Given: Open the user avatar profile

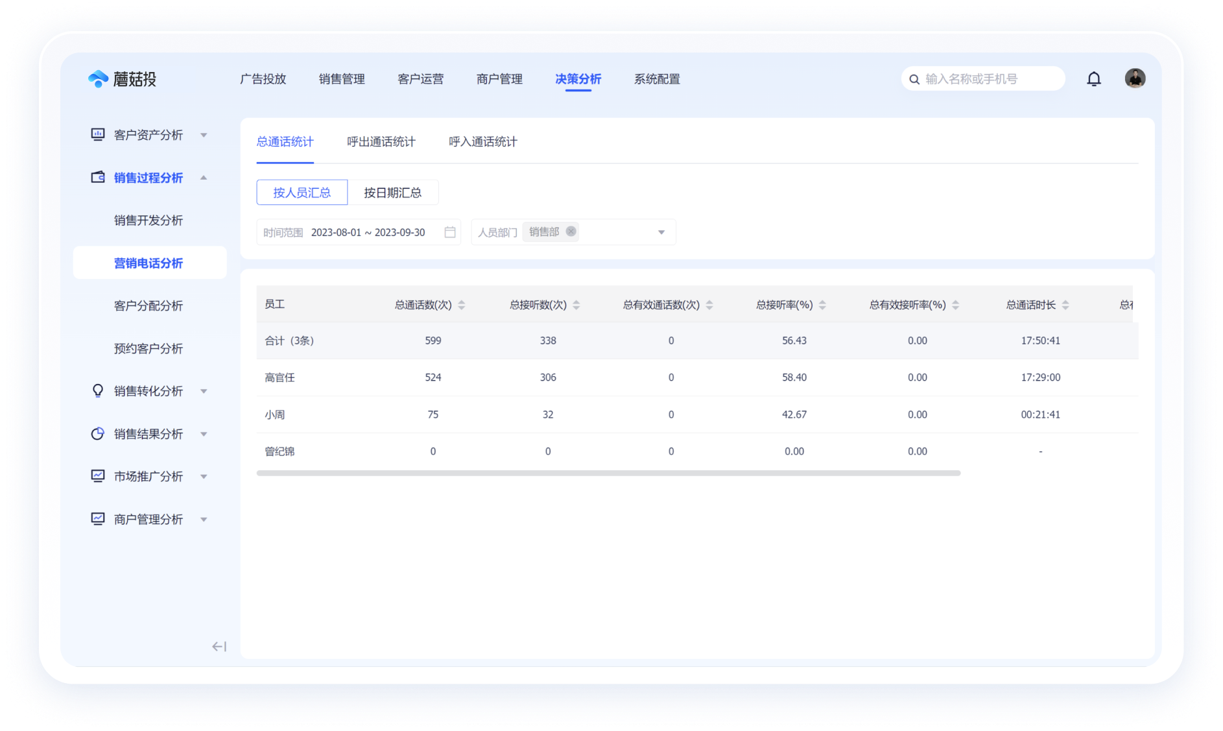Looking at the screenshot, I should click(1134, 78).
